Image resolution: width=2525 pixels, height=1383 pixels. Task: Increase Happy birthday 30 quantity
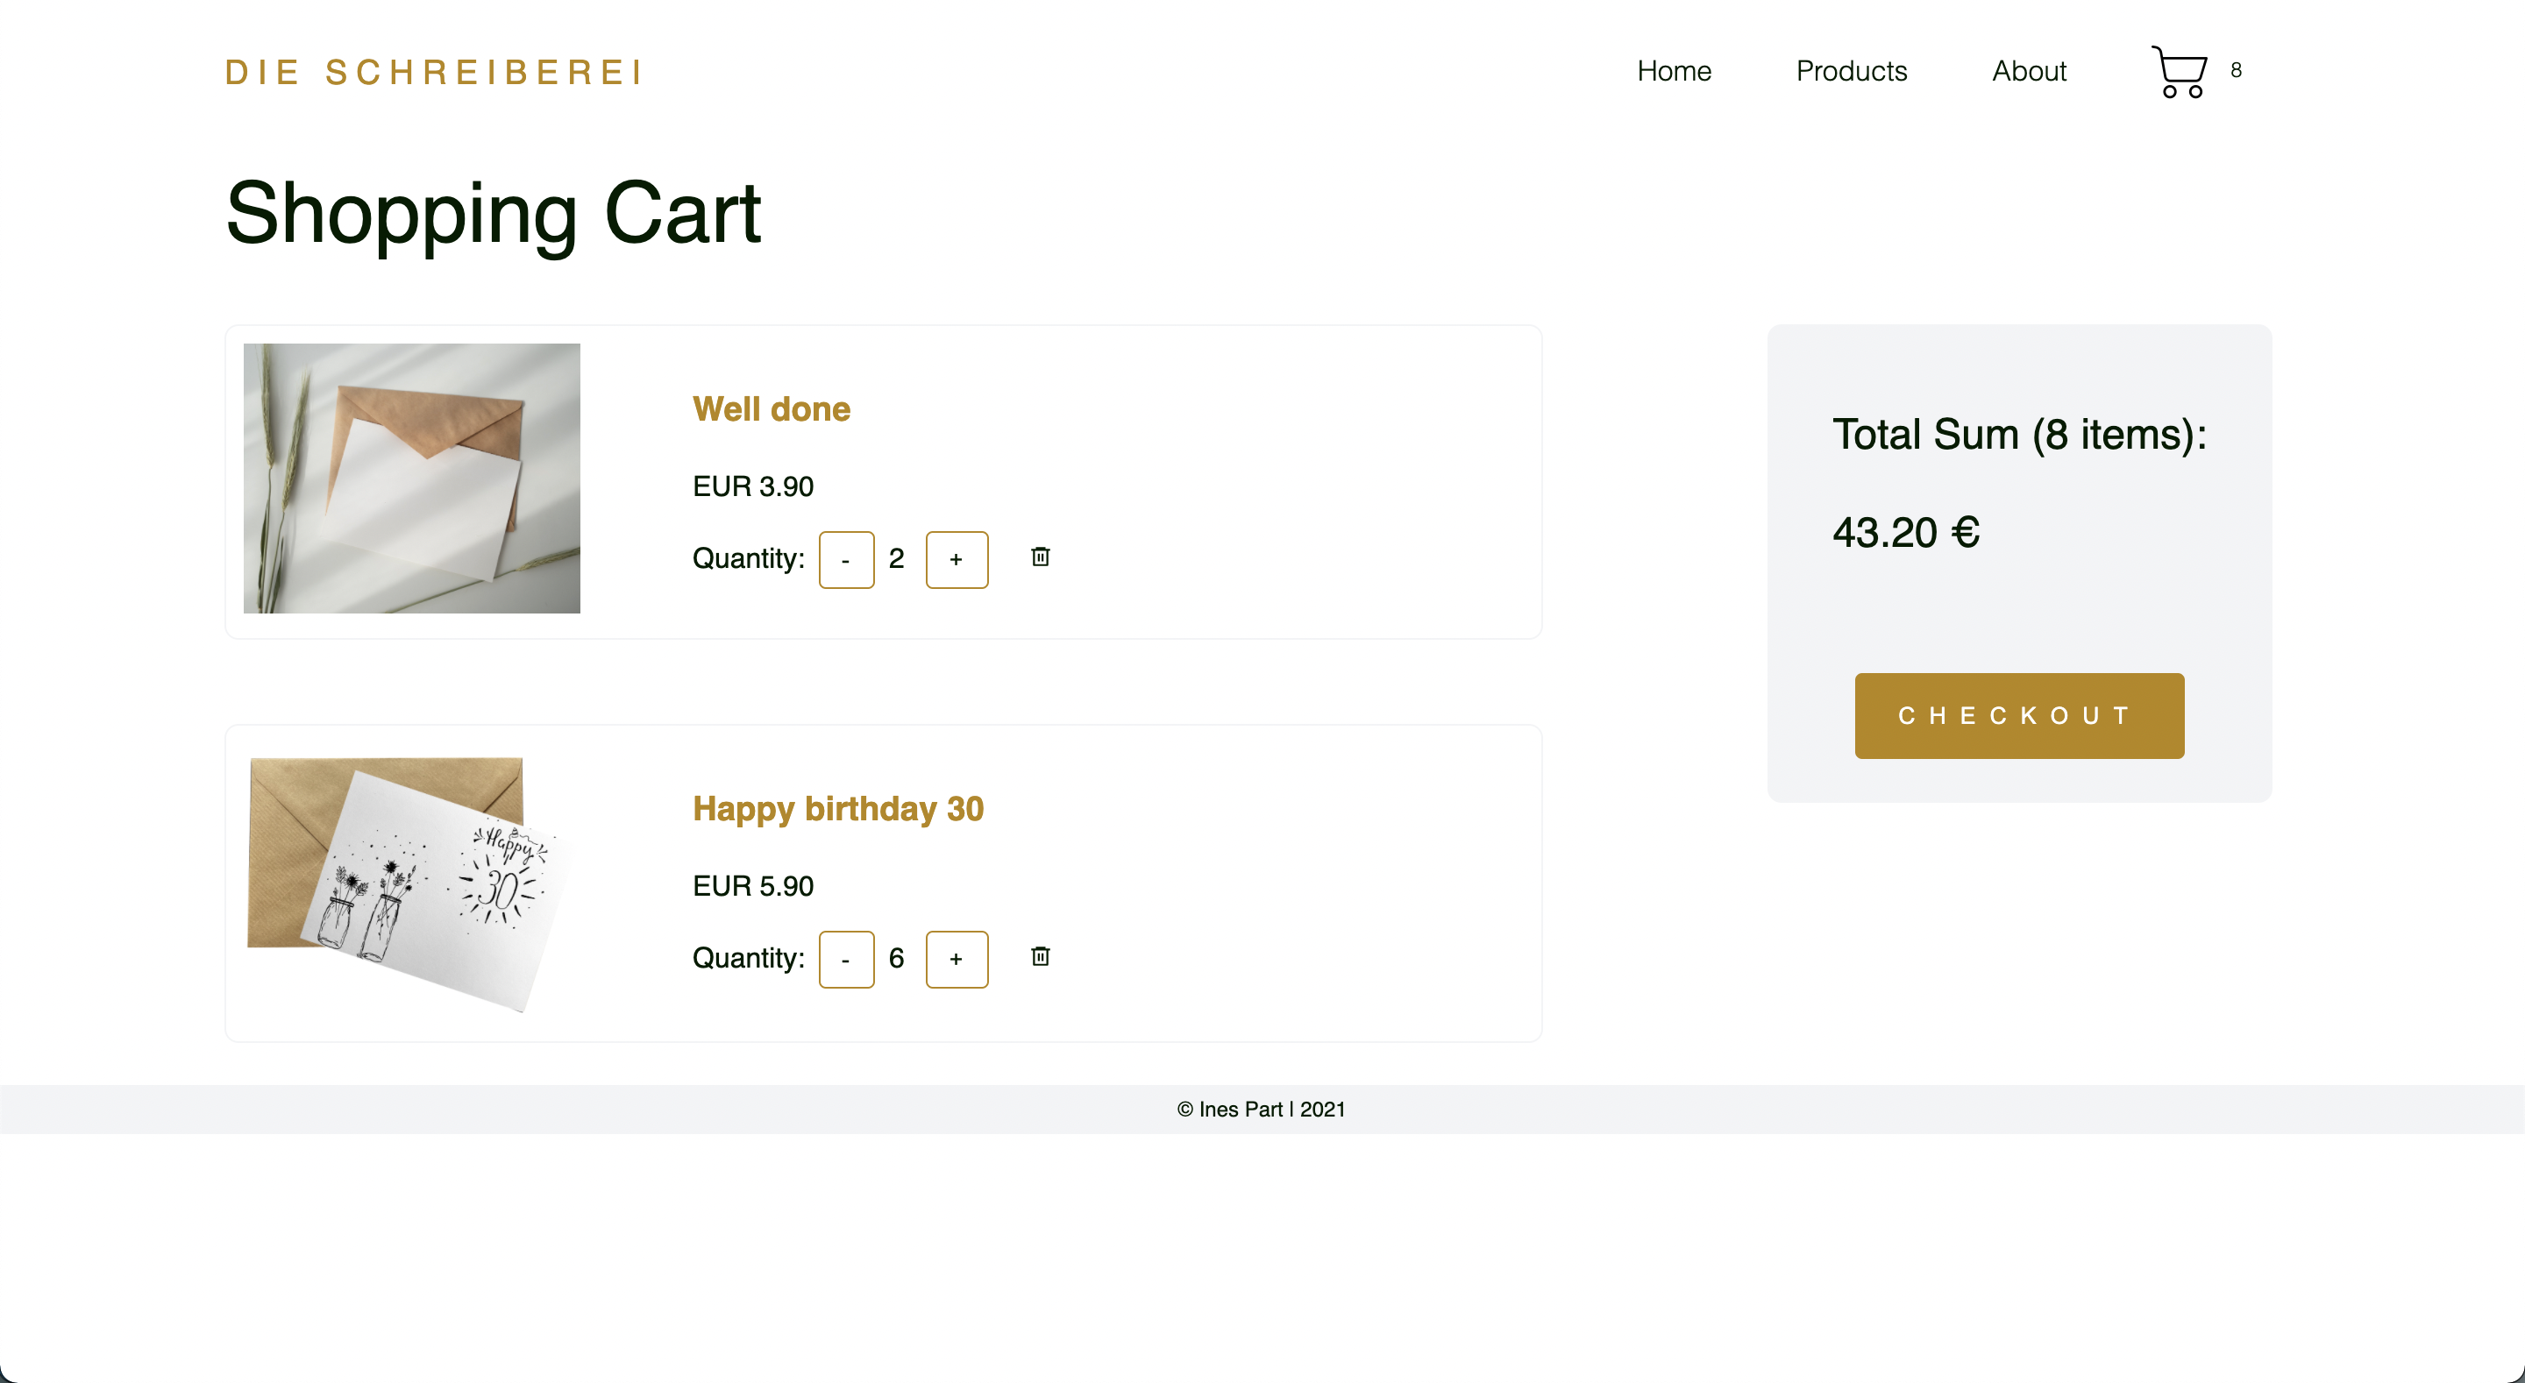tap(957, 960)
